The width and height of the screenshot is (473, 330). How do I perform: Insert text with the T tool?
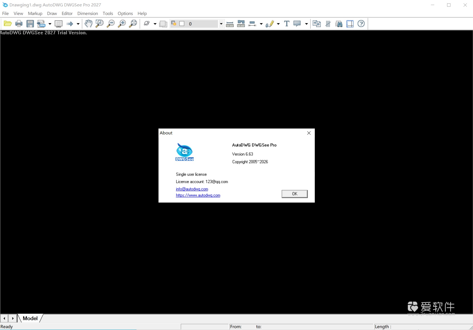(x=286, y=24)
